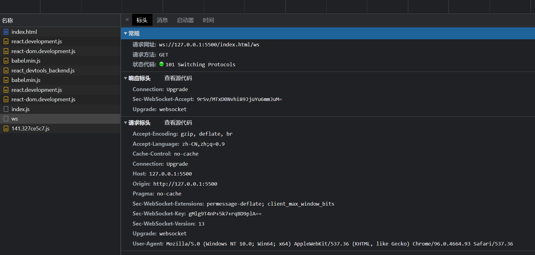View source of response headers
The height and width of the screenshot is (255, 535).
[x=178, y=78]
